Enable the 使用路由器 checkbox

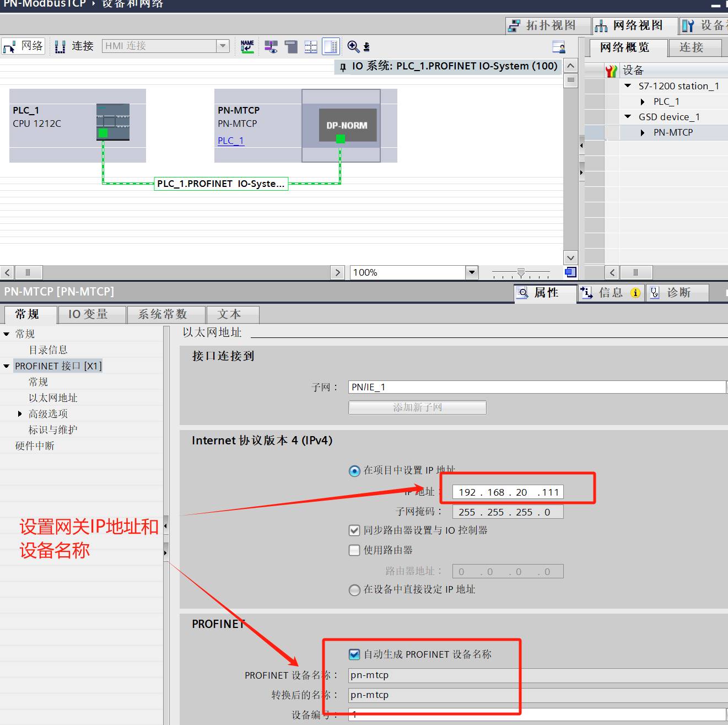pos(354,550)
